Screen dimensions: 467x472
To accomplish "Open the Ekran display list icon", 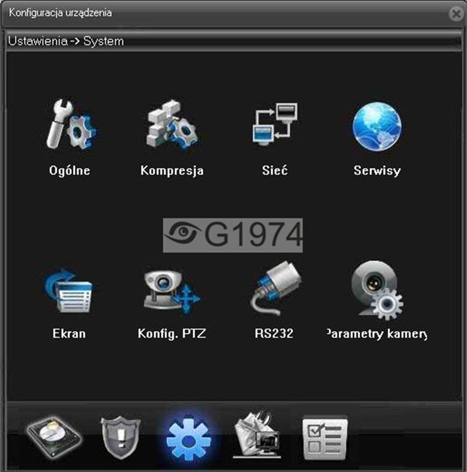I will pos(68,291).
